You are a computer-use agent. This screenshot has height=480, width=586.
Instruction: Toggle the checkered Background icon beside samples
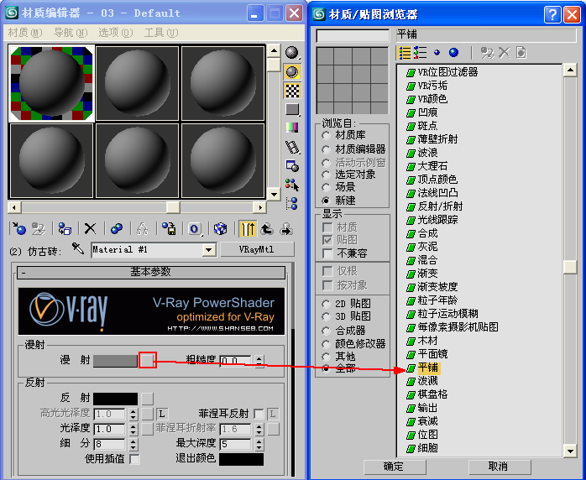point(292,91)
